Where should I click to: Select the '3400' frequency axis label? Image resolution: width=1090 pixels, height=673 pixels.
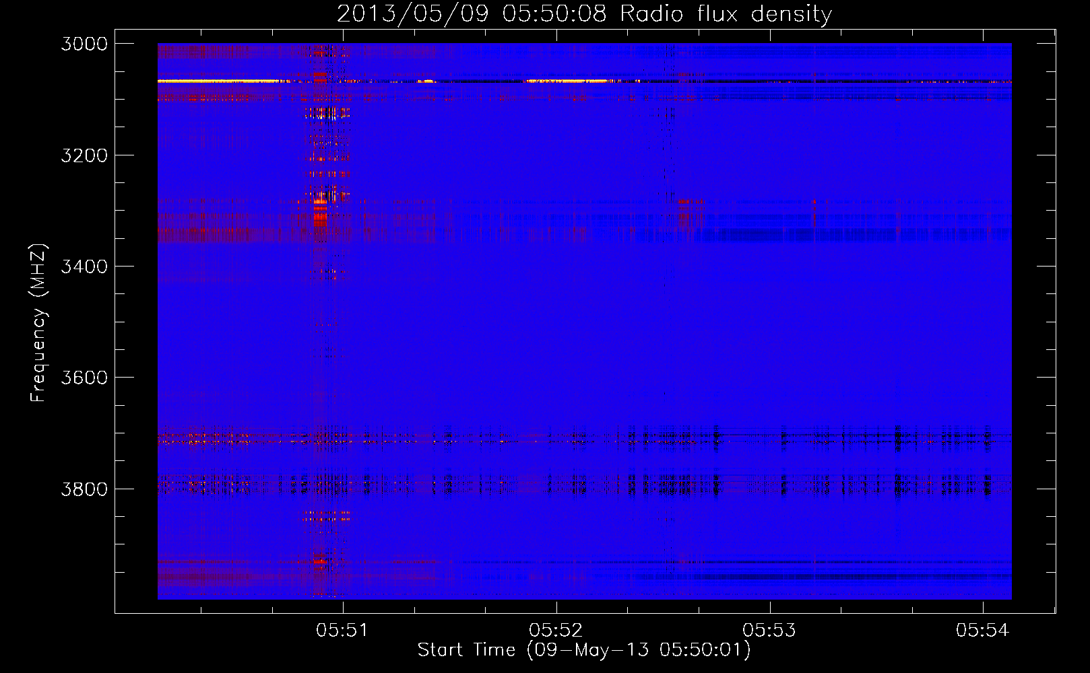[x=84, y=267]
